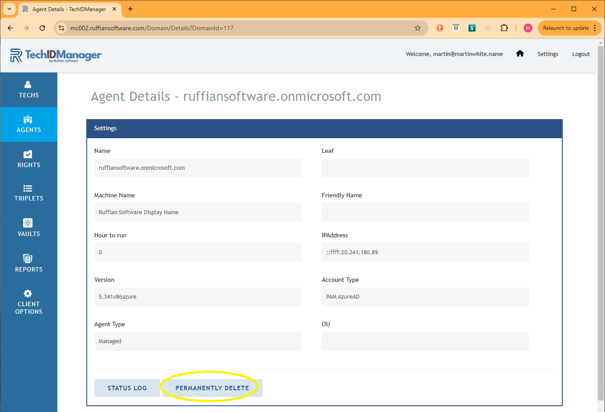Open Settings in top navigation
This screenshot has width=605, height=412.
547,54
